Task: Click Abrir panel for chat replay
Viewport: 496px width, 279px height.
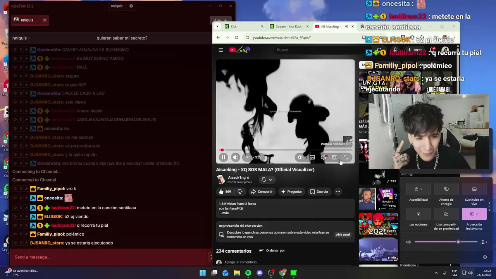Action: [x=343, y=234]
